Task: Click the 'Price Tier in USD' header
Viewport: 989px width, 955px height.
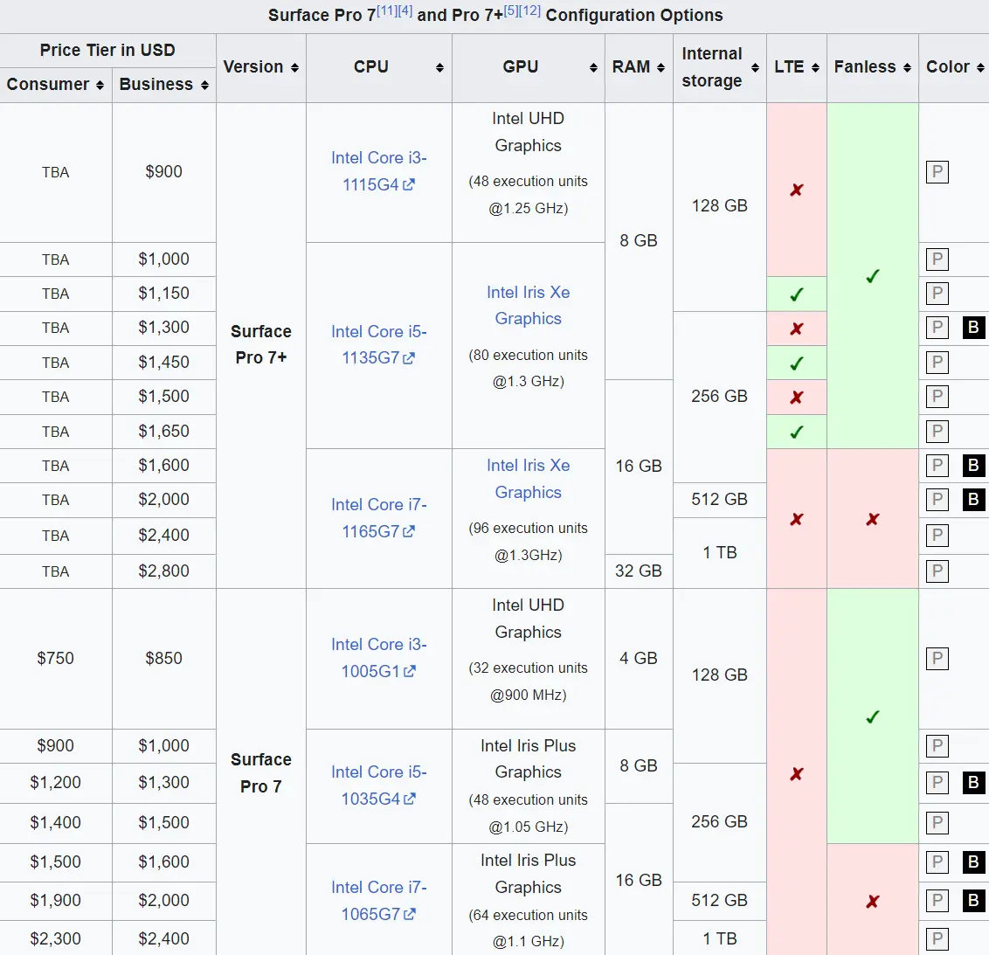Action: point(107,50)
